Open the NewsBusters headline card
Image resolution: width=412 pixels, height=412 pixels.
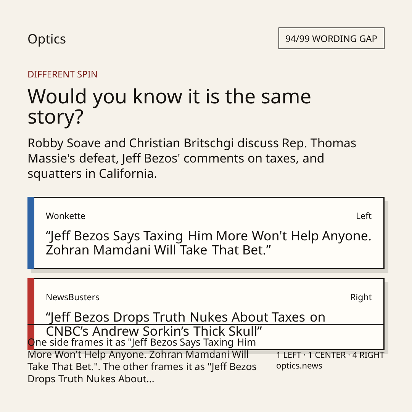206,314
